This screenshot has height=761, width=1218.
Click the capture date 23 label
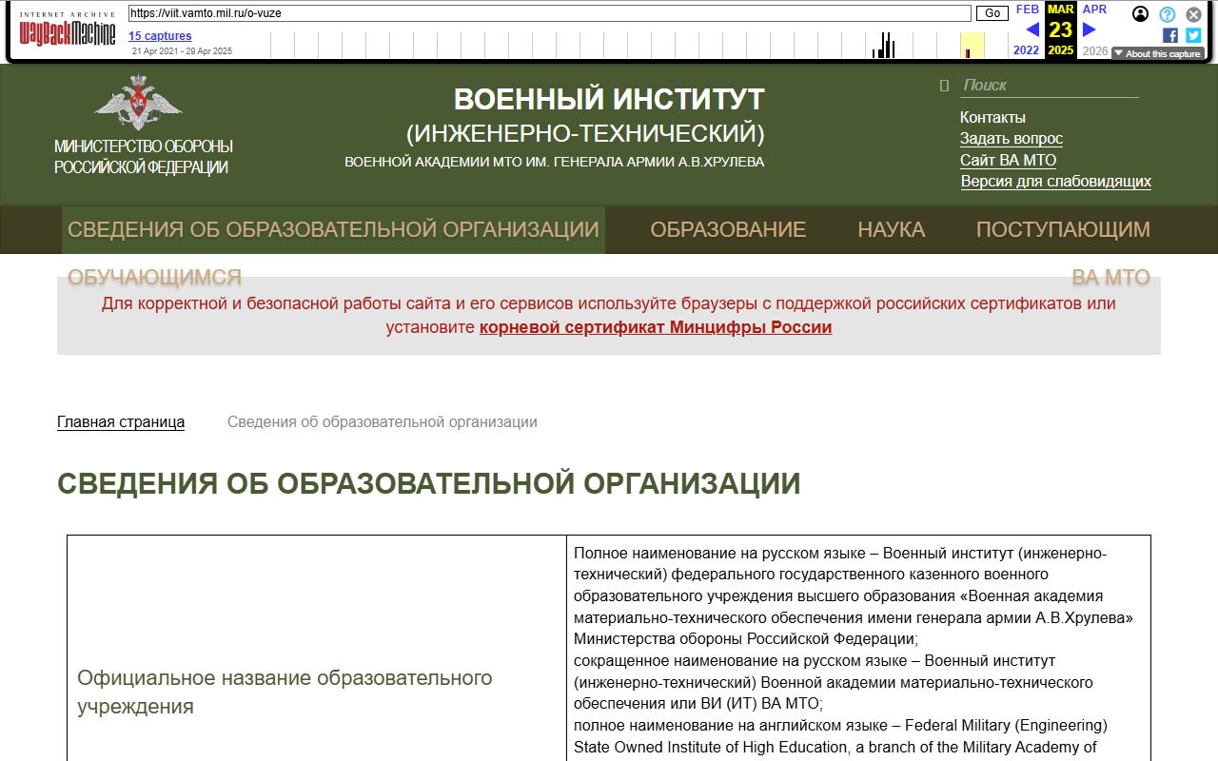[x=1060, y=30]
